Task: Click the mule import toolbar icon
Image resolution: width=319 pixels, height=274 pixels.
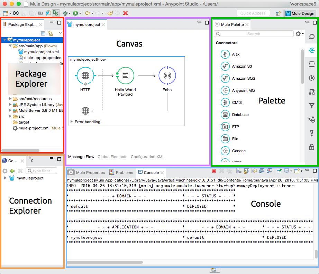Action: coord(48,13)
